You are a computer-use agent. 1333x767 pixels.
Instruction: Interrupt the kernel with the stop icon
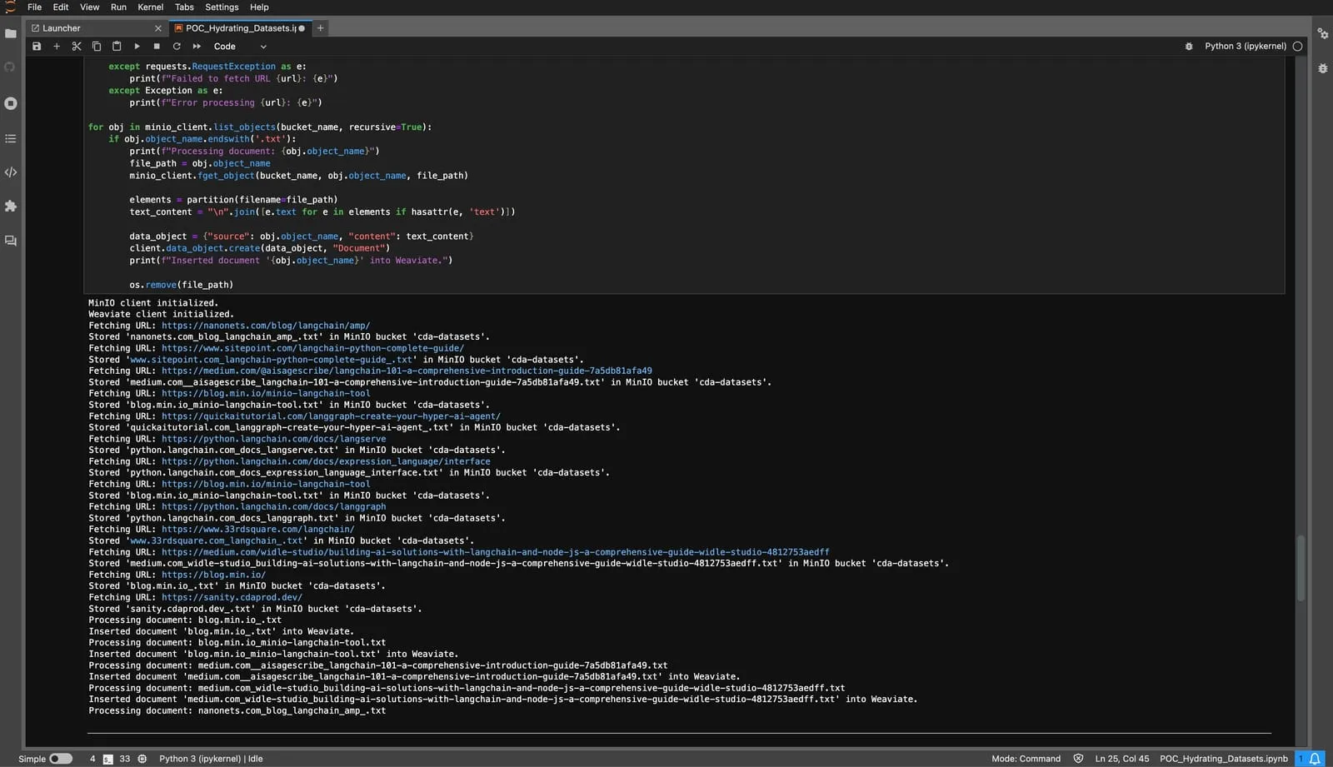(157, 47)
